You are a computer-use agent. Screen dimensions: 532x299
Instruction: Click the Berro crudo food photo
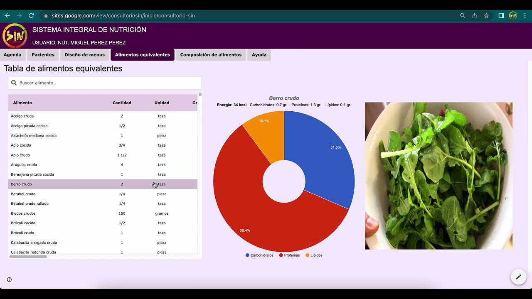point(438,176)
